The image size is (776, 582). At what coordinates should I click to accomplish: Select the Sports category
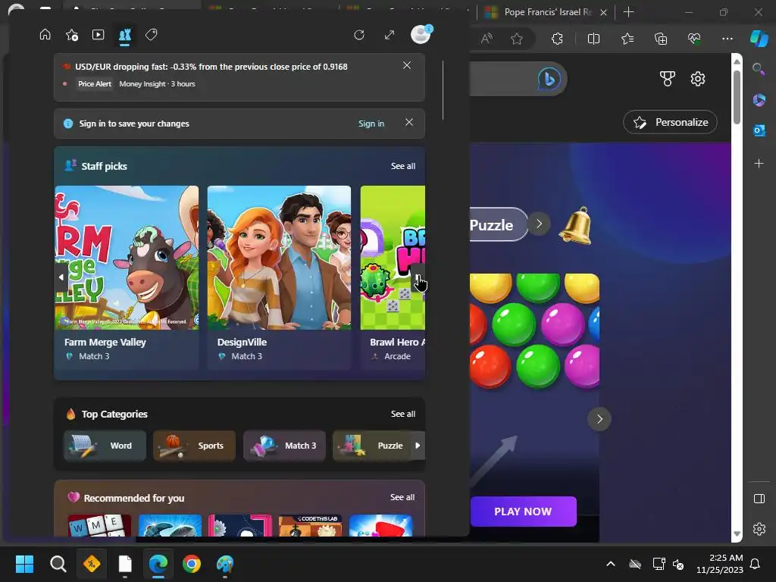click(x=195, y=446)
